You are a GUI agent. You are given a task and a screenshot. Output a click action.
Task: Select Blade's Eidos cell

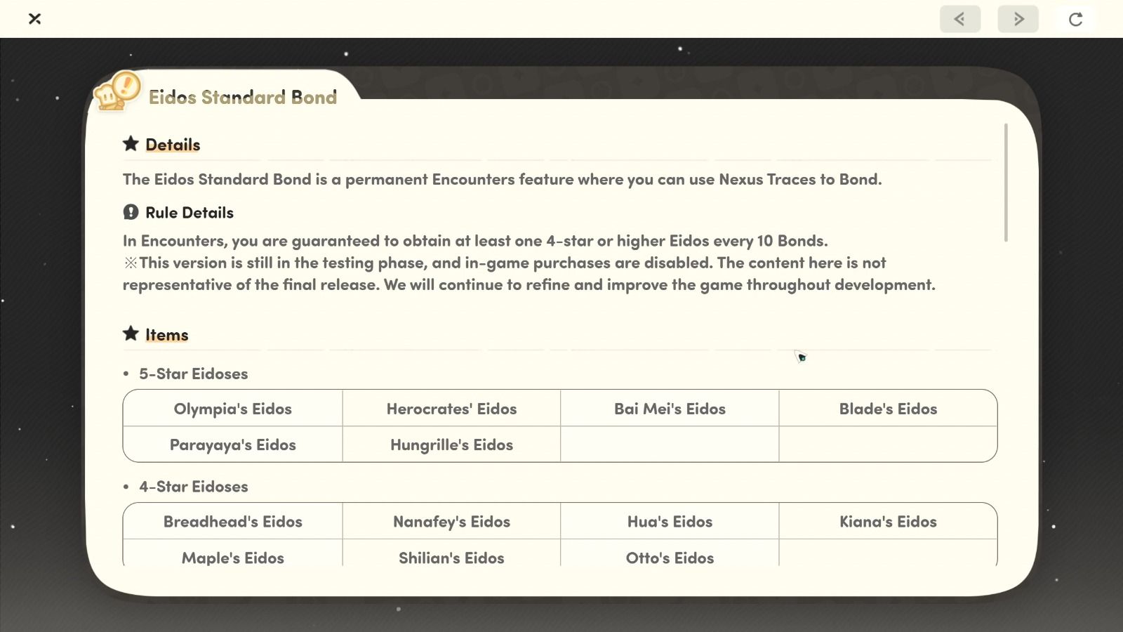pos(888,408)
